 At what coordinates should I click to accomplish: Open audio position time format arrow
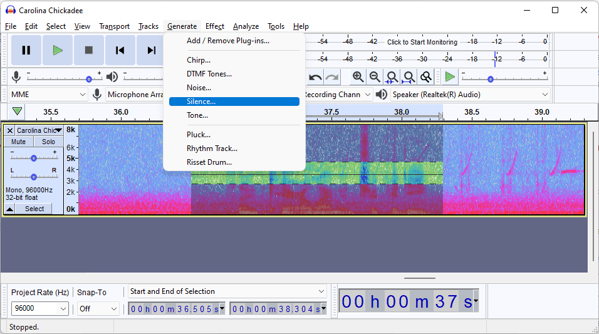(x=476, y=301)
